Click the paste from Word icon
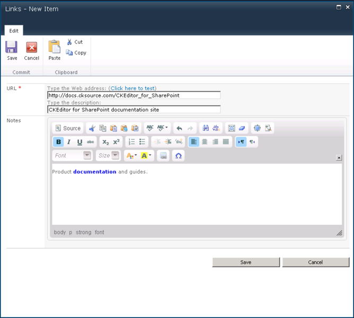Image resolution: width=354 pixels, height=318 pixels. (135, 128)
